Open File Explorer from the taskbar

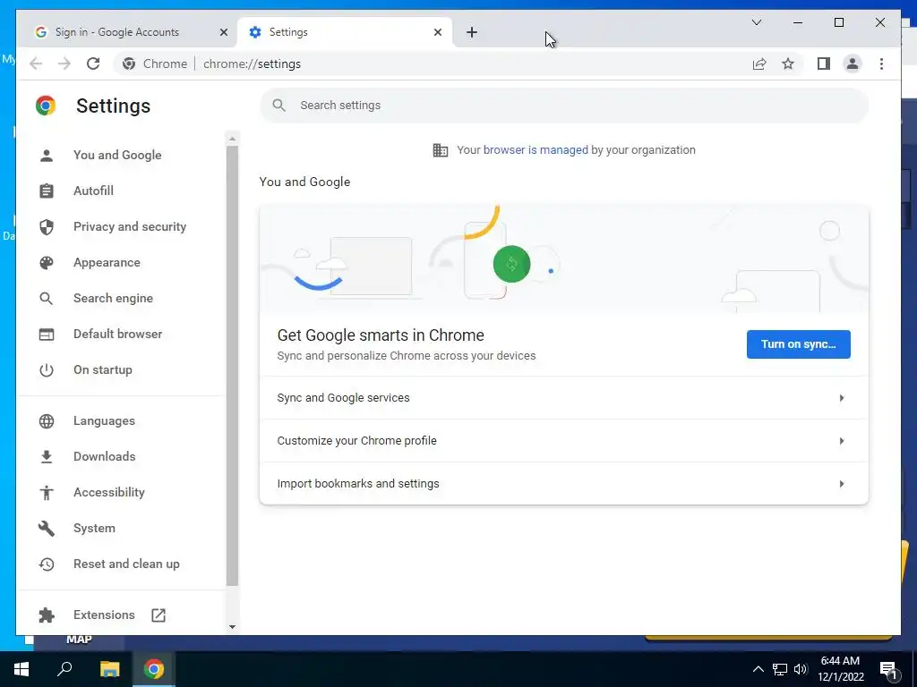[109, 669]
